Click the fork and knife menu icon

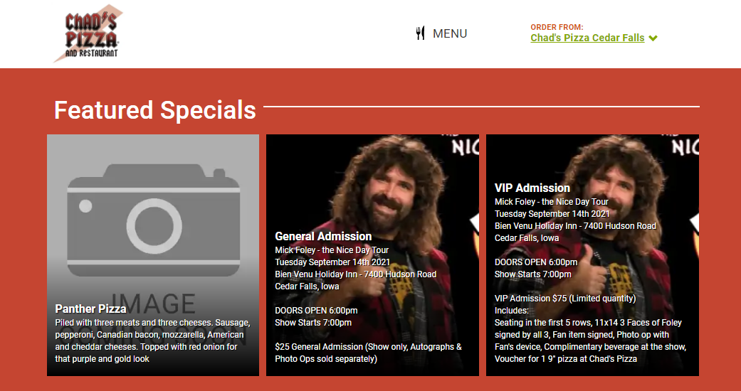(420, 33)
